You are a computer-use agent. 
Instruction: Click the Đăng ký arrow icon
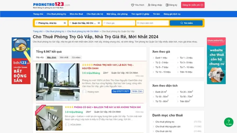coord(167,5)
